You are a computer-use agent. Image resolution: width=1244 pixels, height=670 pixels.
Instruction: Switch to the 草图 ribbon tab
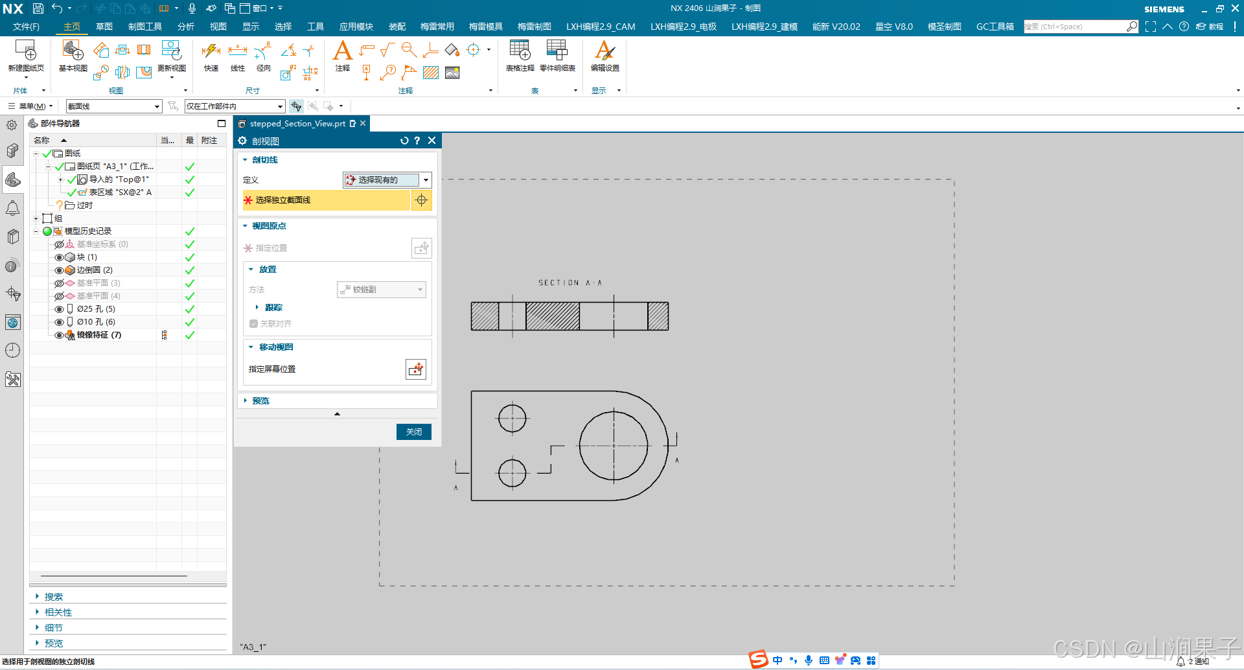tap(104, 27)
